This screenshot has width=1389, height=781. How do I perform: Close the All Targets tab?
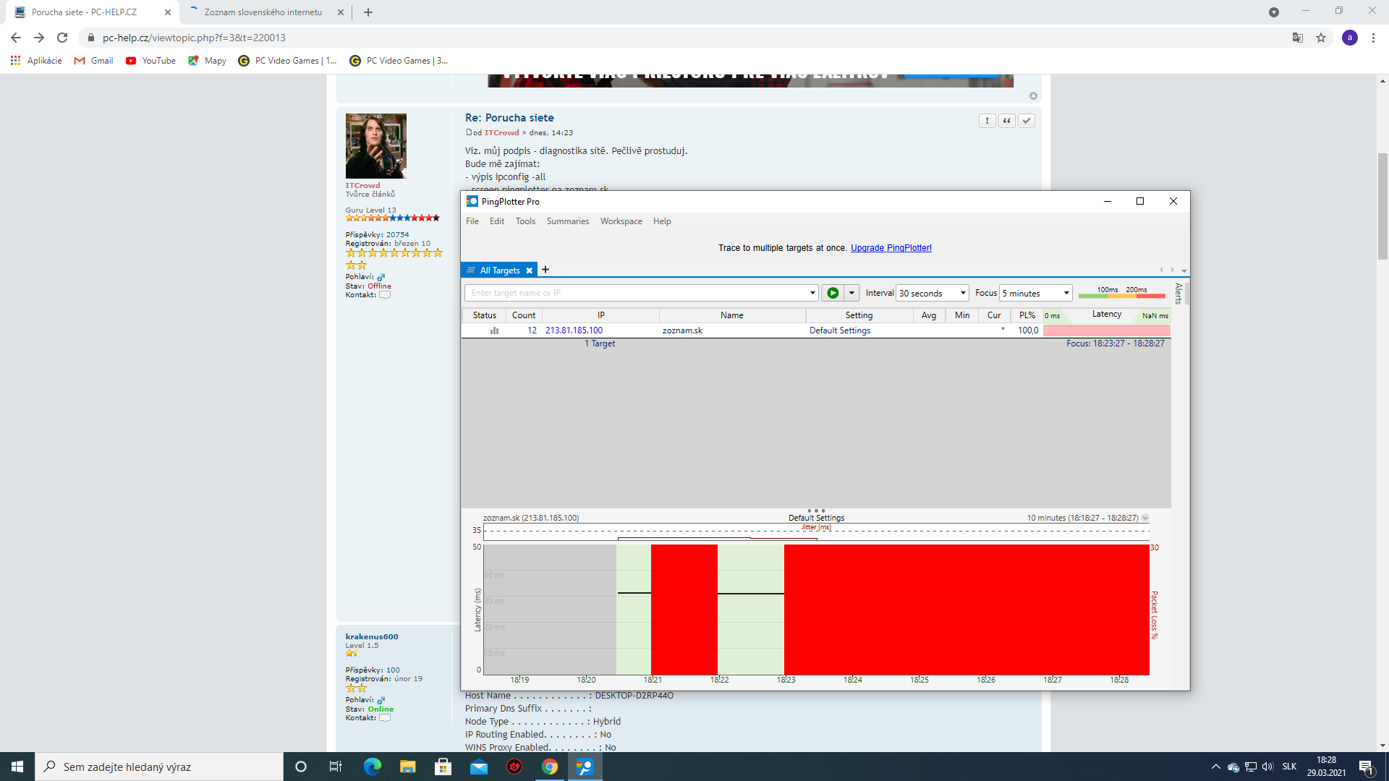pos(529,270)
